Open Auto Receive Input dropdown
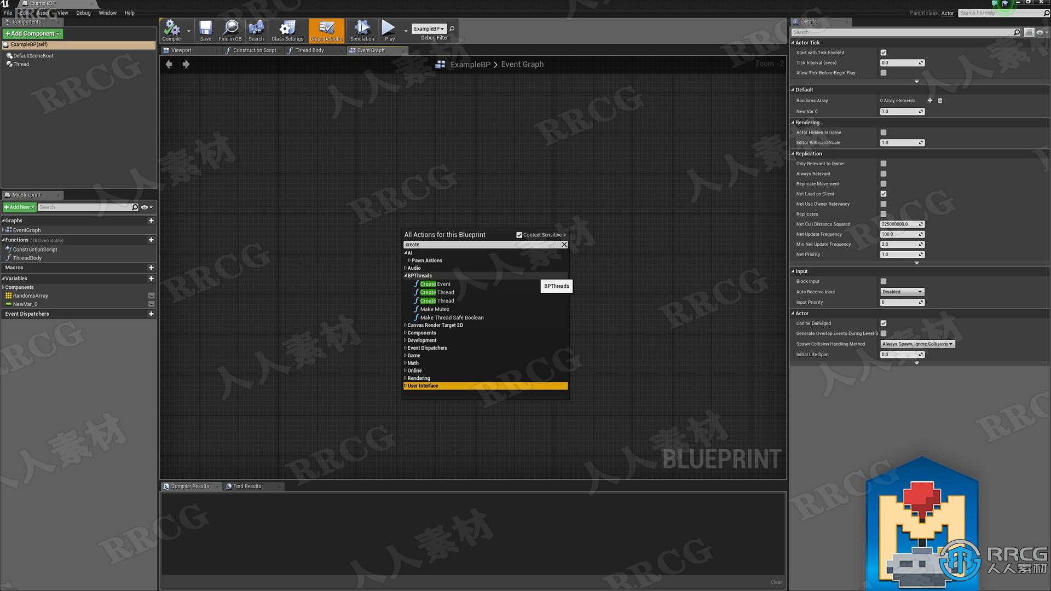This screenshot has height=591, width=1051. [902, 292]
